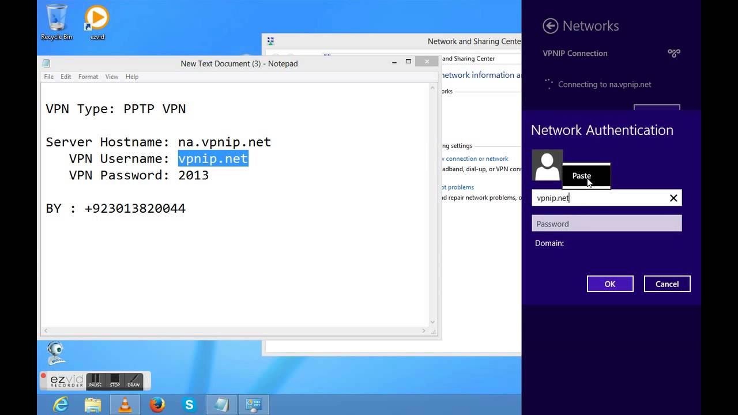Click the Network Authentication heading

coord(602,130)
